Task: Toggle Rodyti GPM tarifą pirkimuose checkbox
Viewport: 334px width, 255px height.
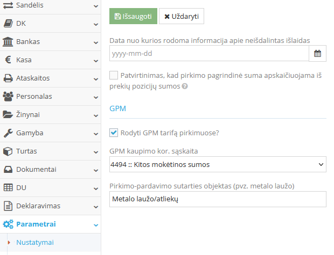Action: click(x=114, y=133)
